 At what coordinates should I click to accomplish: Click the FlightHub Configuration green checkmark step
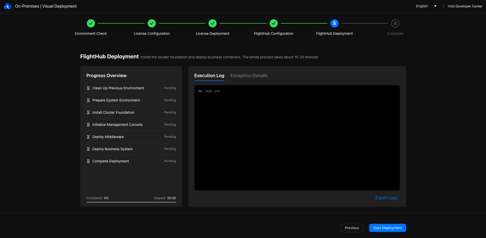coord(274,23)
